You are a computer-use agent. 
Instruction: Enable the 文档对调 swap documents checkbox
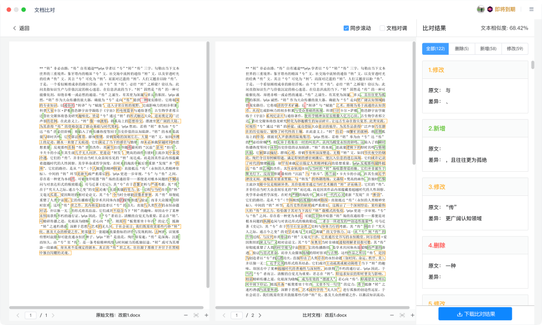pyautogui.click(x=382, y=28)
